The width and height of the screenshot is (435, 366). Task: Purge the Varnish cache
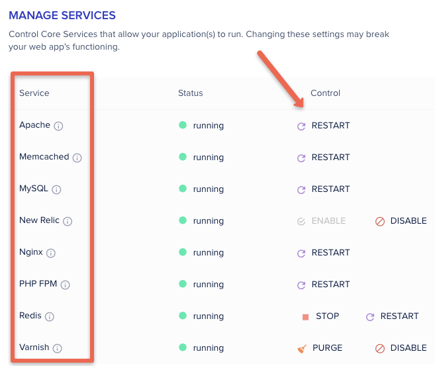point(320,348)
